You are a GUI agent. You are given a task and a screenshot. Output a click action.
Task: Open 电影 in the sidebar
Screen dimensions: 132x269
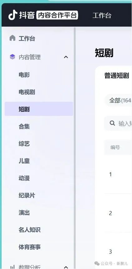pos(24,75)
